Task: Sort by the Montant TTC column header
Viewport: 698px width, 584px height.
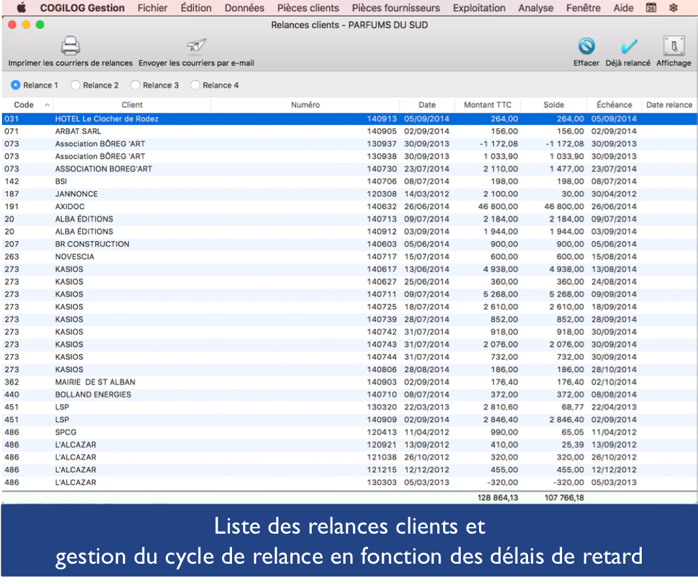Action: [x=488, y=105]
